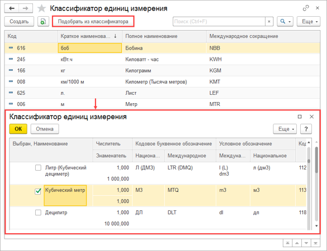The height and width of the screenshot is (251, 327).
Task: Check the Литр (Кубический дециметр) checkbox
Action: click(x=38, y=167)
